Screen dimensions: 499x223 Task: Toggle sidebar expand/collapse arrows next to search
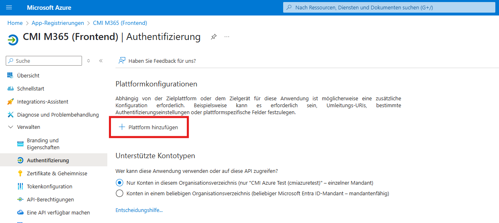pyautogui.click(x=89, y=61)
